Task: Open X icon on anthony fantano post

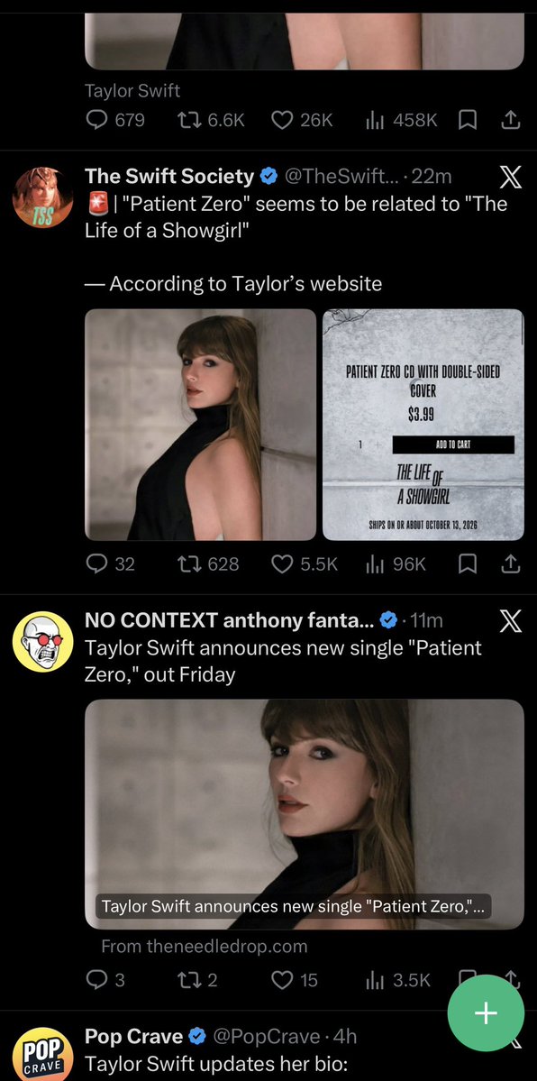Action: click(510, 622)
